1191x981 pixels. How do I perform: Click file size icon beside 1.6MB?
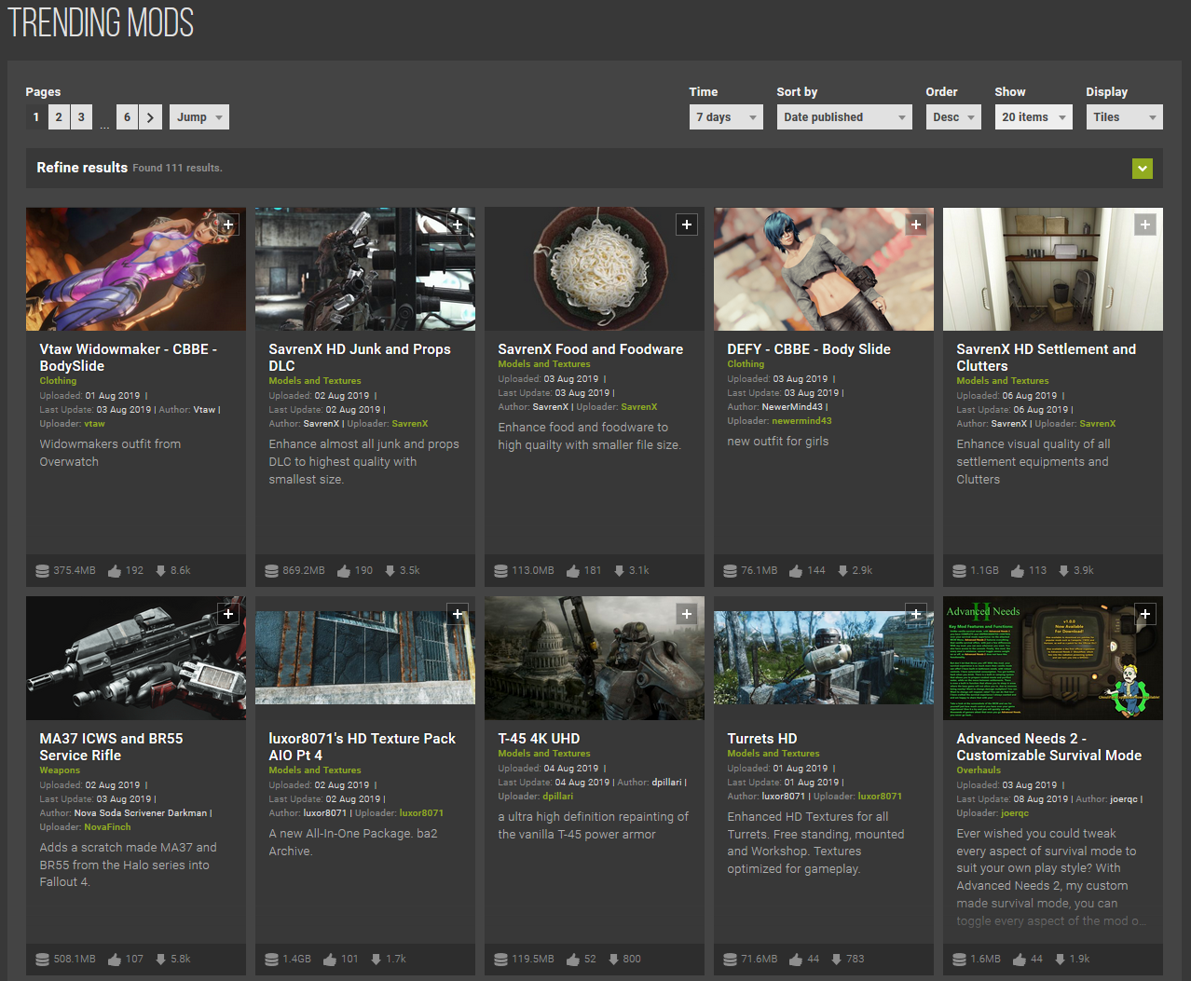pos(959,959)
